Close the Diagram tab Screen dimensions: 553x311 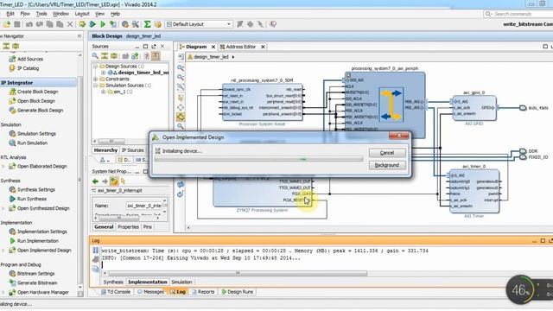213,47
